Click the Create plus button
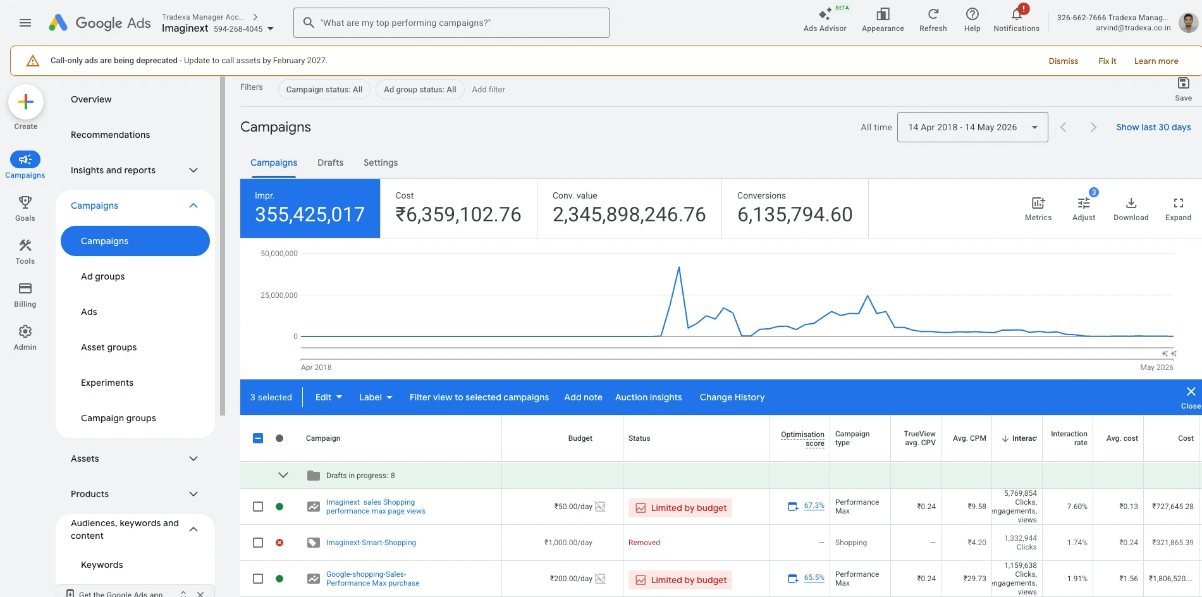Screen dimensions: 1202x597 (x=26, y=102)
